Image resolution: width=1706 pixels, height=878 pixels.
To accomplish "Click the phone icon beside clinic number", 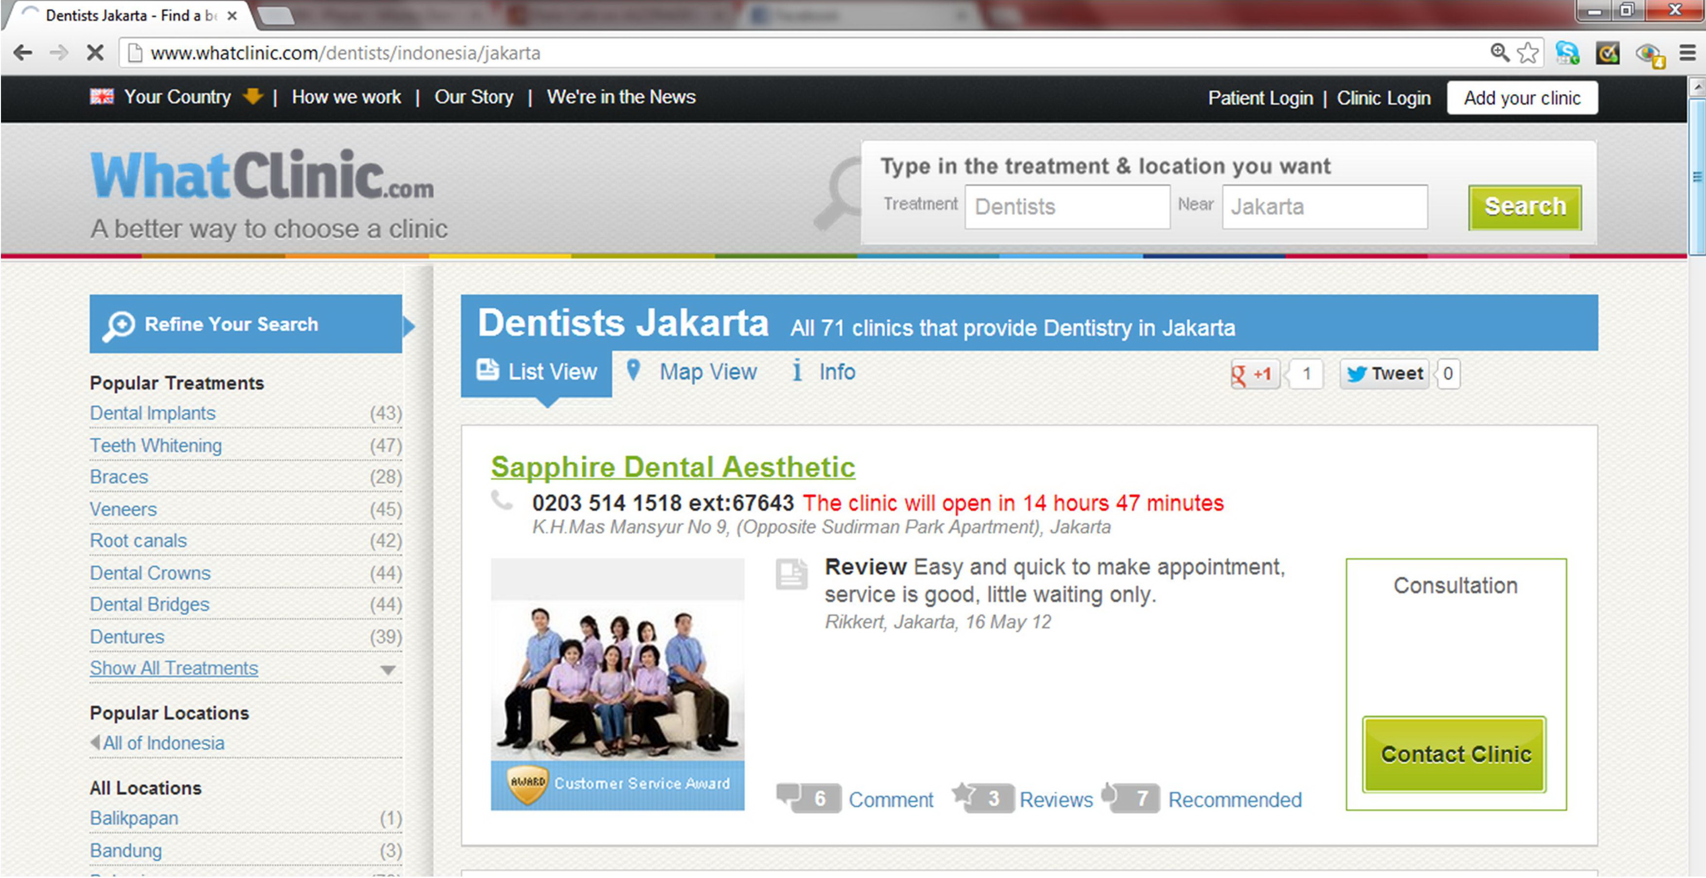I will [x=502, y=501].
